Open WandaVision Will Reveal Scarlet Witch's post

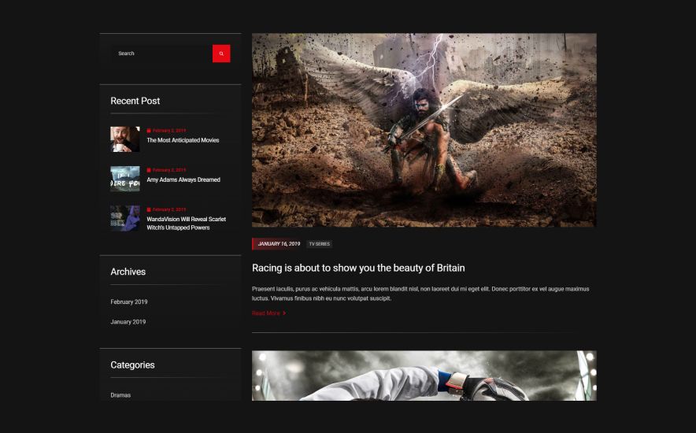click(187, 223)
